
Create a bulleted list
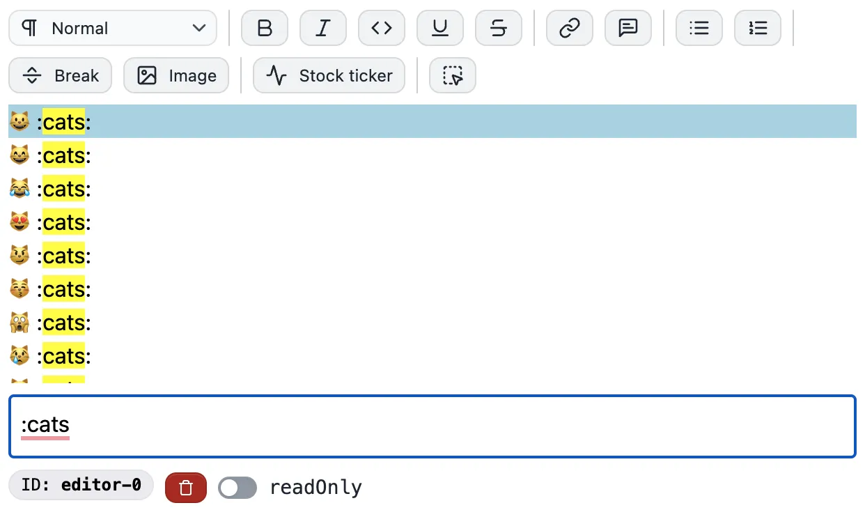point(699,28)
